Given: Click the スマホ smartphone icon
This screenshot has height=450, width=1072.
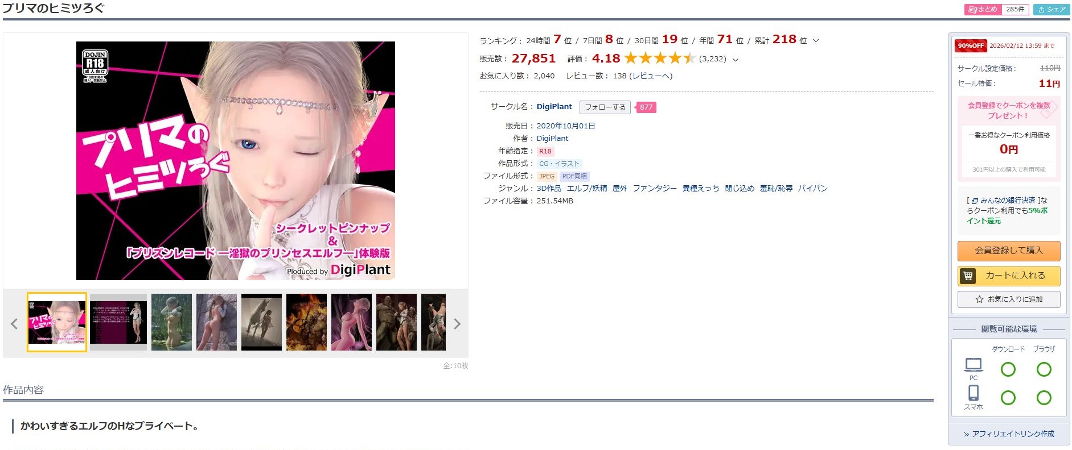Looking at the screenshot, I should tap(973, 393).
